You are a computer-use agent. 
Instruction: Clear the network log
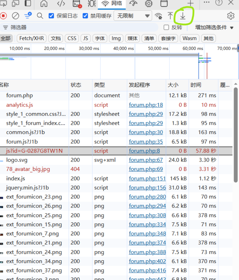[x=15, y=16]
